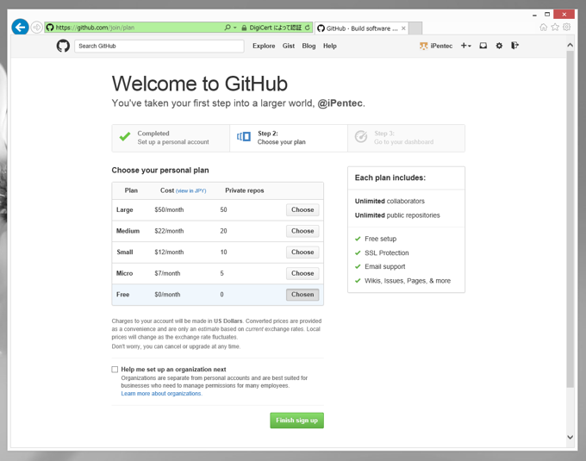Click the GitHub Octocat logo in header

click(63, 46)
